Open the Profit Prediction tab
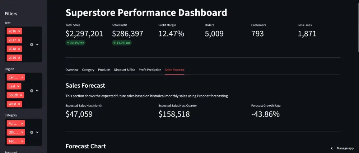The height and width of the screenshot is (153, 359). point(150,70)
